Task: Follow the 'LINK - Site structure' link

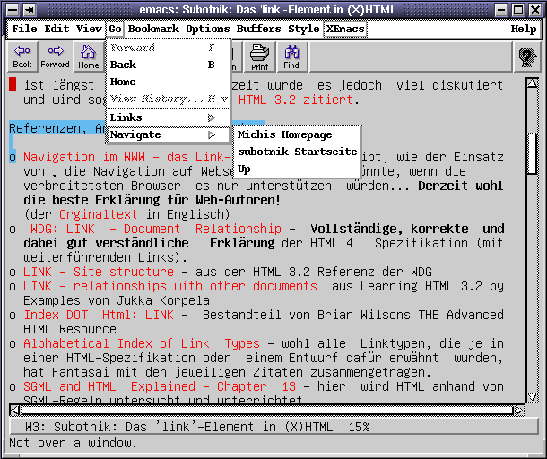Action: pos(86,271)
